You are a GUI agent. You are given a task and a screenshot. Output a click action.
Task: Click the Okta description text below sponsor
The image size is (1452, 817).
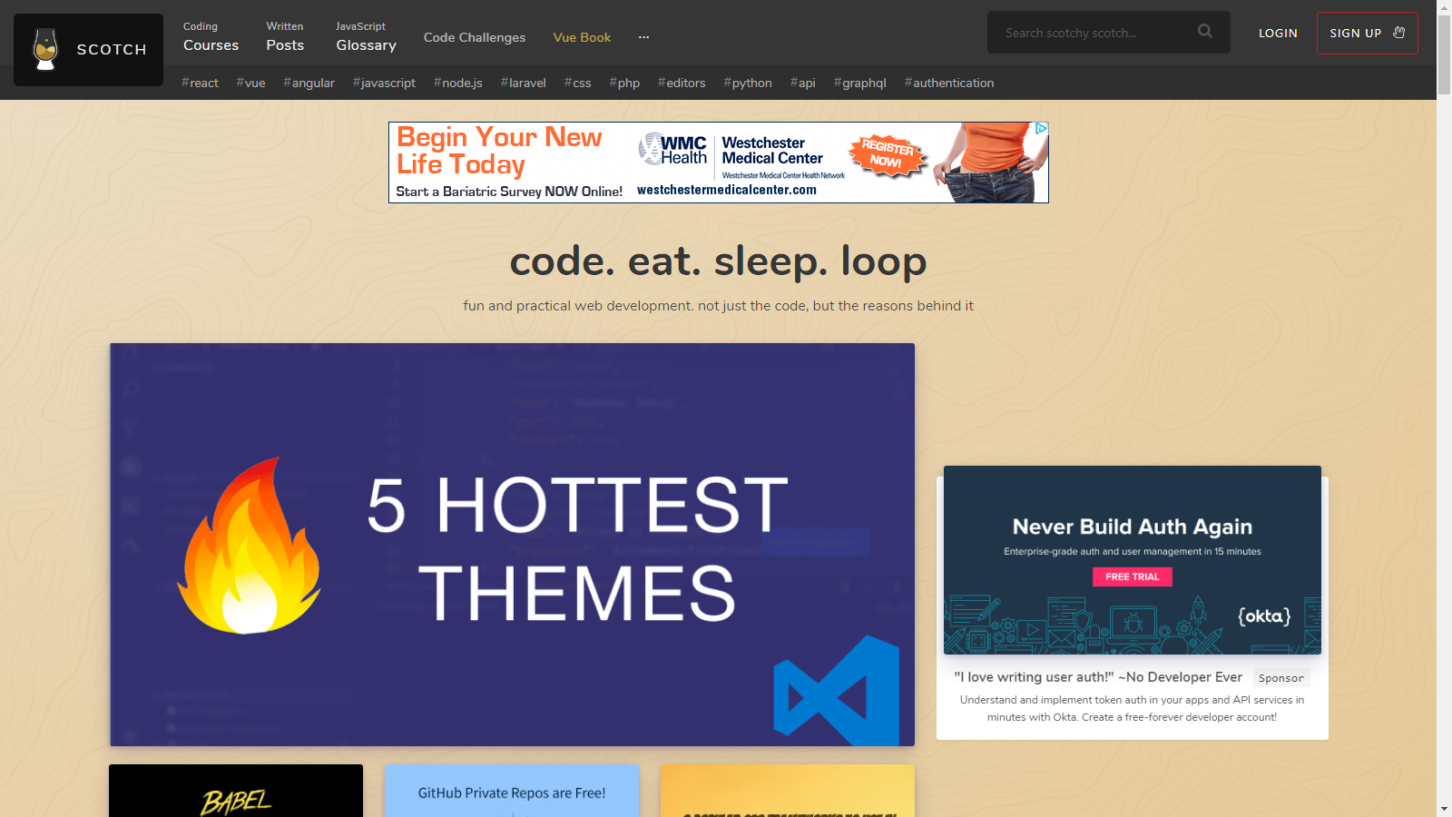pyautogui.click(x=1133, y=708)
